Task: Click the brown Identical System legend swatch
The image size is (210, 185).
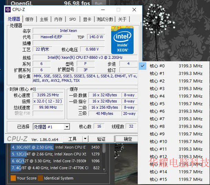Action: [x=40, y=178]
